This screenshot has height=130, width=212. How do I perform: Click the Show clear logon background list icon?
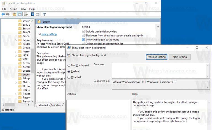click(x=83, y=40)
